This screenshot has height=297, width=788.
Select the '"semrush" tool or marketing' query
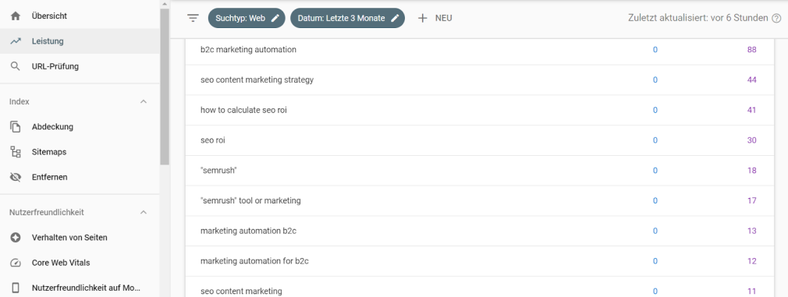[x=480, y=200]
